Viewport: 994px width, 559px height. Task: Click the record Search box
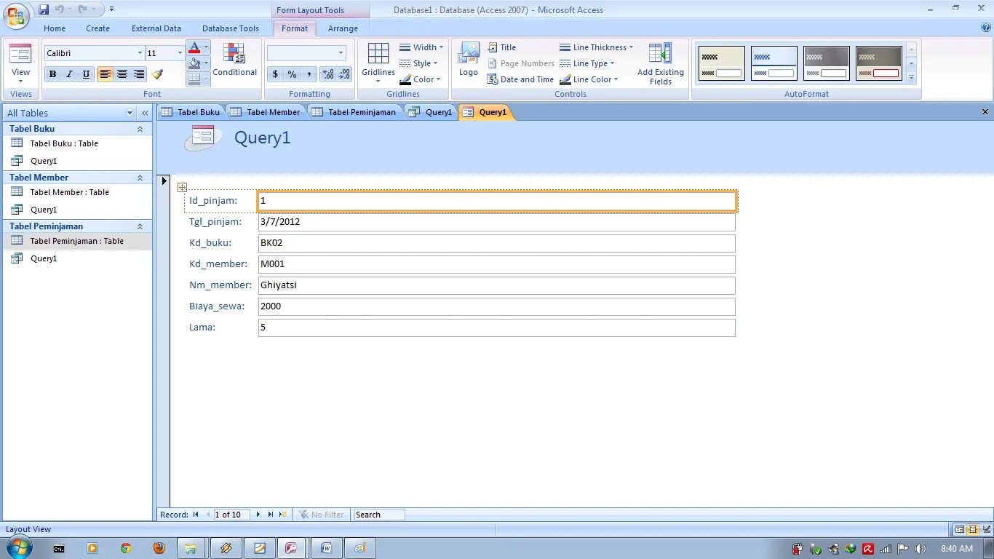[378, 515]
